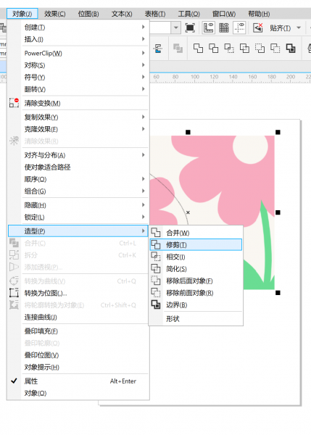Open the 窗口(W) menu
The height and width of the screenshot is (435, 311).
[224, 14]
